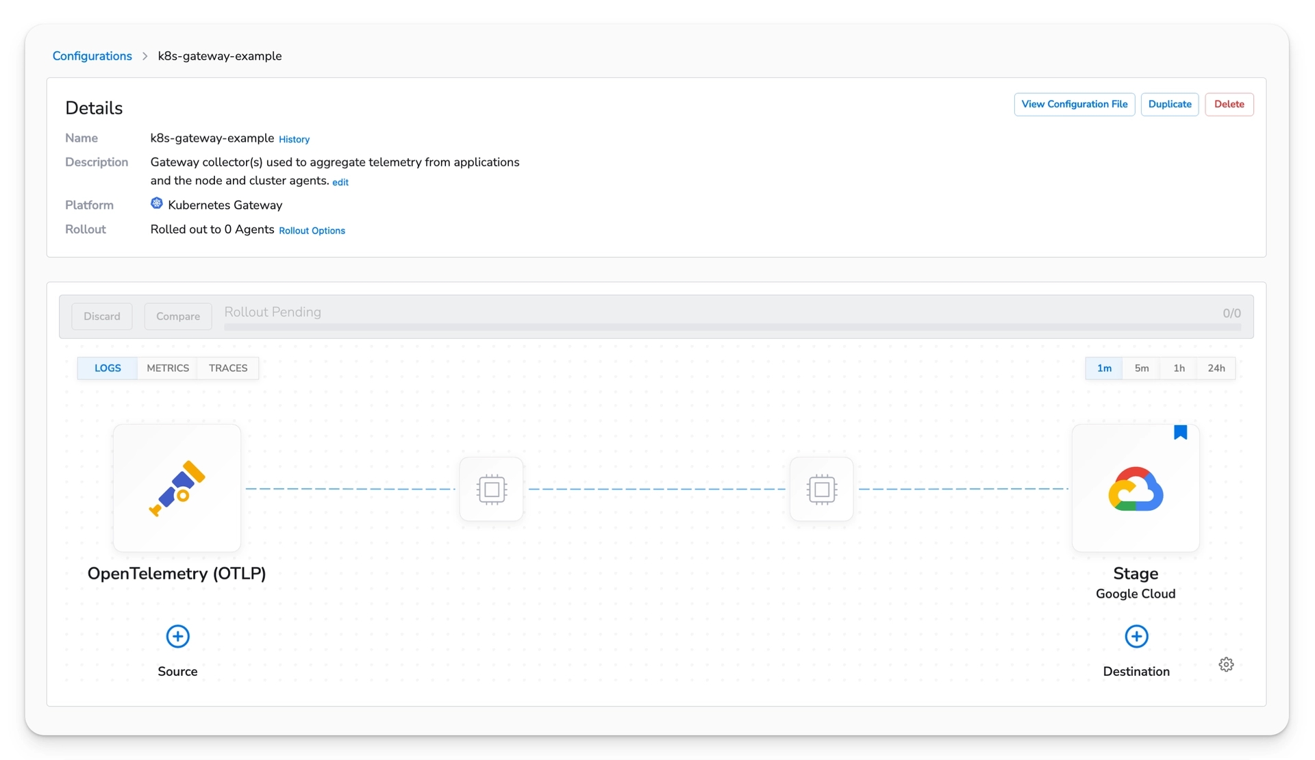The width and height of the screenshot is (1315, 760).
Task: Open pipeline settings via the gear icon
Action: point(1226,663)
